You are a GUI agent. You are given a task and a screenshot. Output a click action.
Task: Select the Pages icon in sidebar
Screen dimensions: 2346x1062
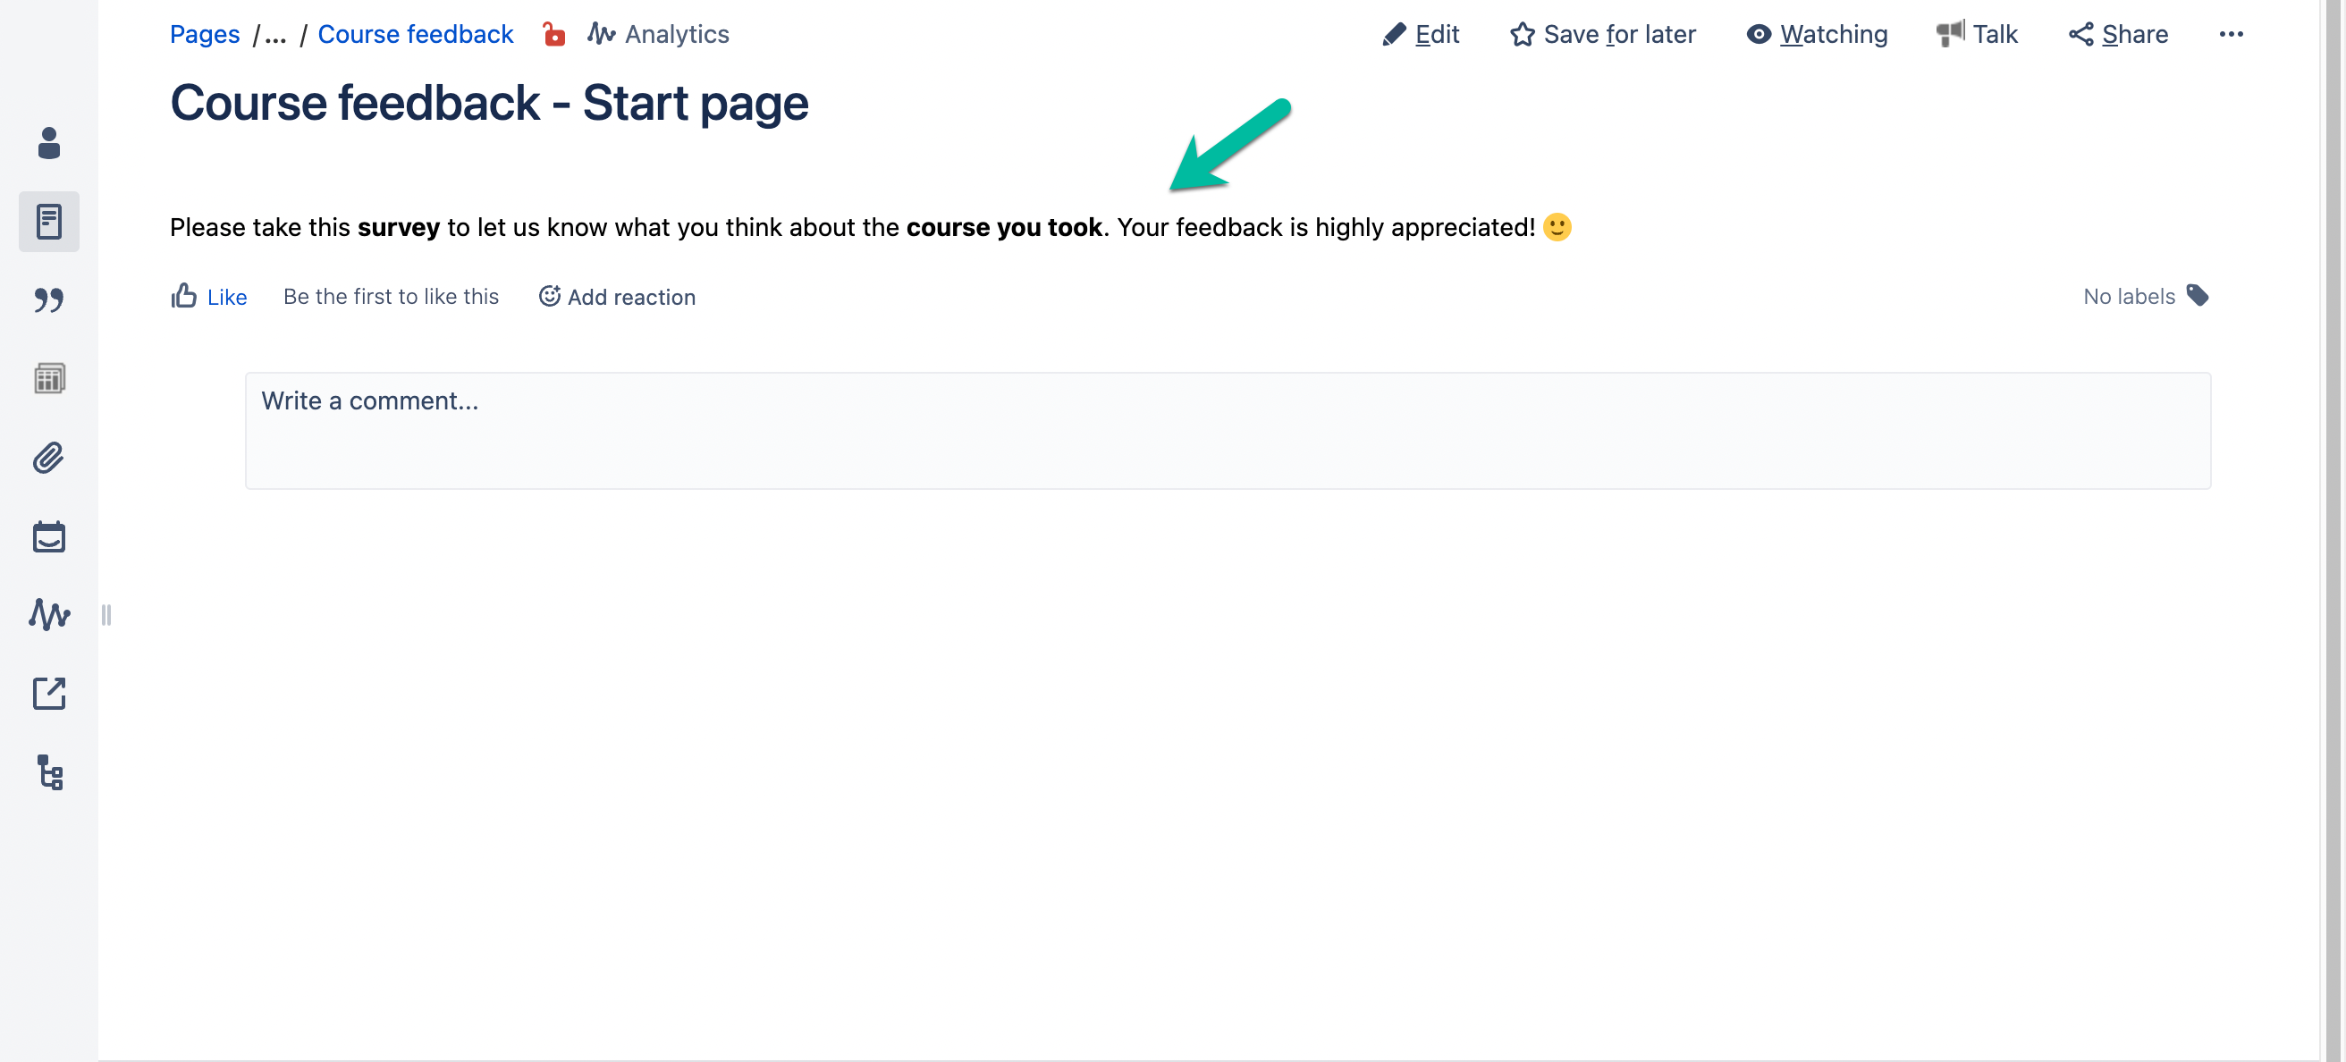point(49,222)
